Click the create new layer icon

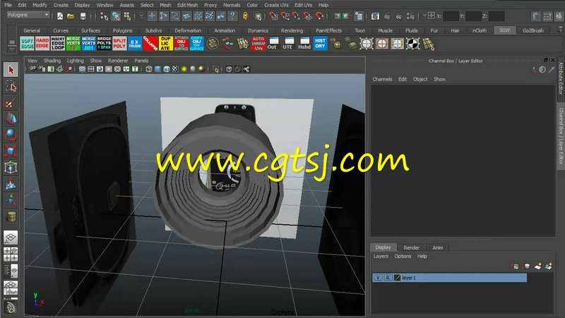coord(537,266)
